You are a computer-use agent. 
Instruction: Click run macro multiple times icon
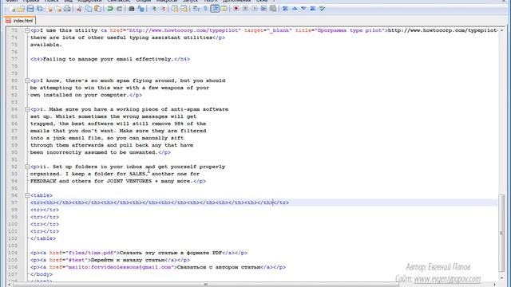tap(263, 9)
